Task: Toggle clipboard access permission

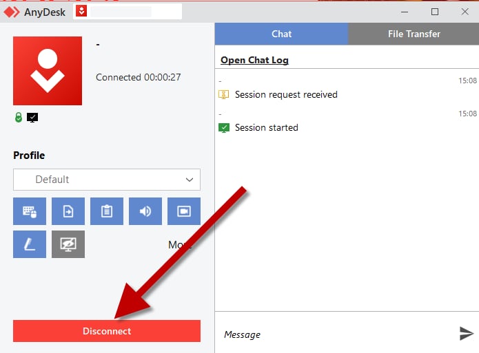Action: tap(107, 211)
